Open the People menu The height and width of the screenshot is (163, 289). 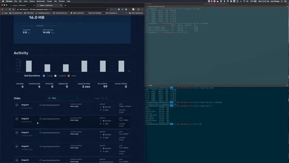coord(49,1)
